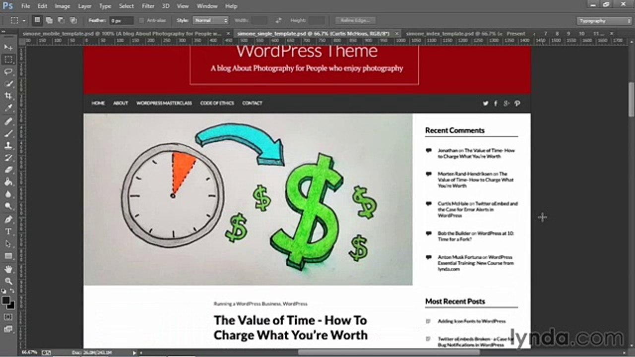The height and width of the screenshot is (357, 635).
Task: Click the CODE OF ETHICS nav text
Action: tap(217, 103)
